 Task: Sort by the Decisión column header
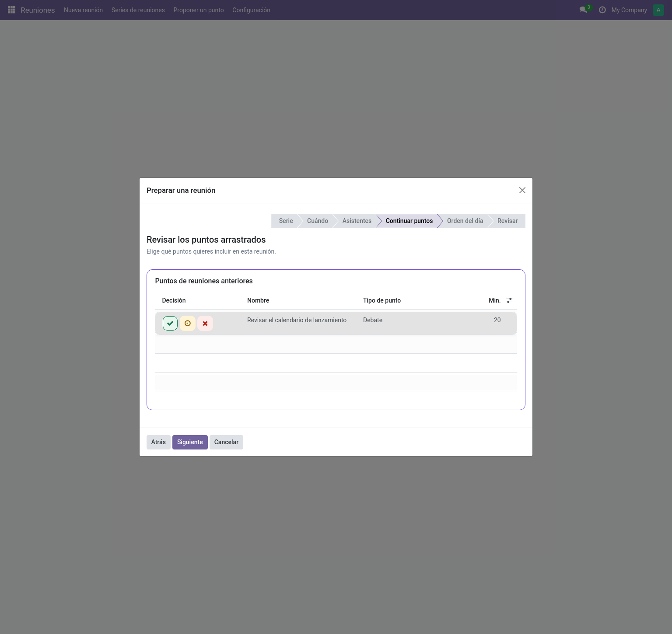[x=174, y=300]
